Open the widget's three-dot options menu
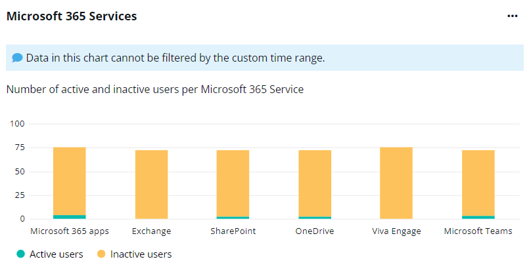 coord(512,16)
